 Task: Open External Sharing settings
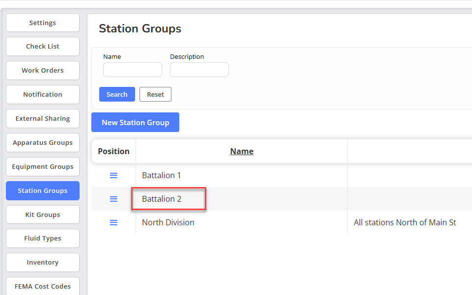(x=43, y=118)
